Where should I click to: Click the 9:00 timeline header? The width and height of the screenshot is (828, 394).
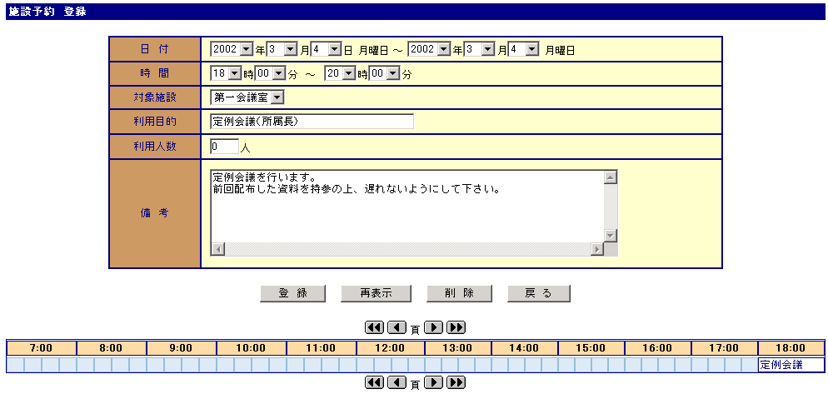pos(181,348)
